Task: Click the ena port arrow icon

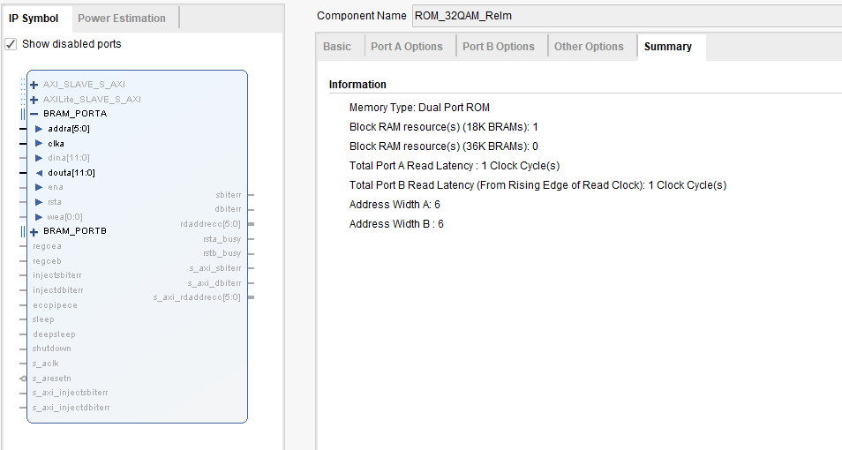Action: point(39,187)
